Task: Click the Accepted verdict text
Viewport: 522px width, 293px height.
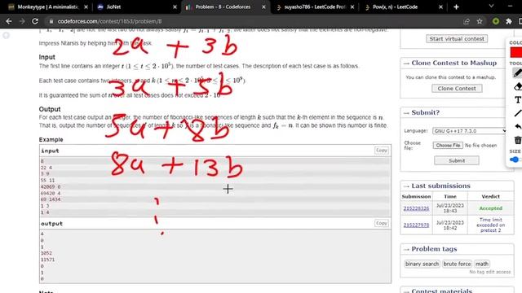Action: pos(491,208)
